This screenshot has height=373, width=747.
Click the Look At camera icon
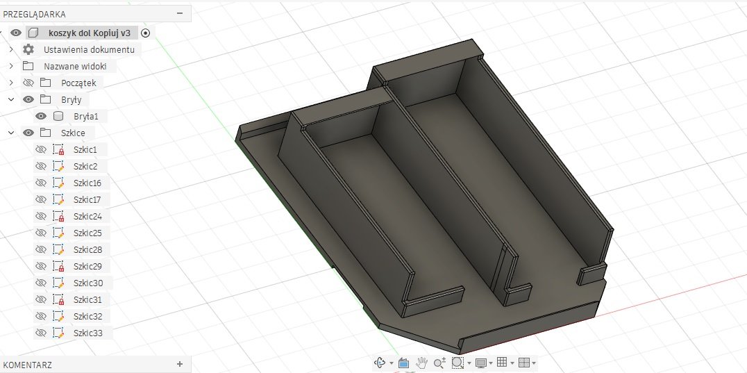[x=403, y=363]
